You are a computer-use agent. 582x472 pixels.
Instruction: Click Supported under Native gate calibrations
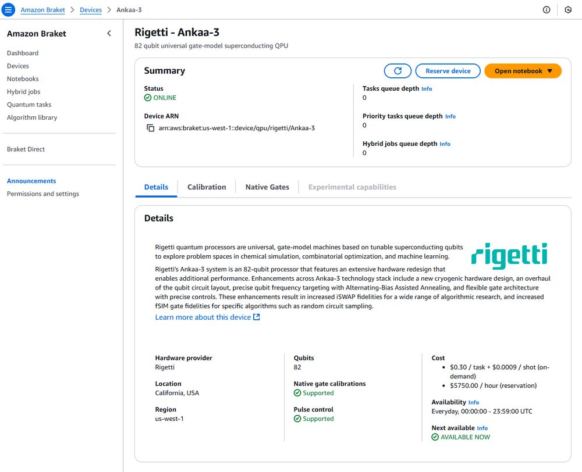tap(318, 393)
